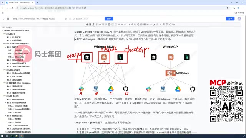Open outline item 9.6 at the bottom
Image resolution: width=246 pixels, height=138 pixels.
click(18, 132)
